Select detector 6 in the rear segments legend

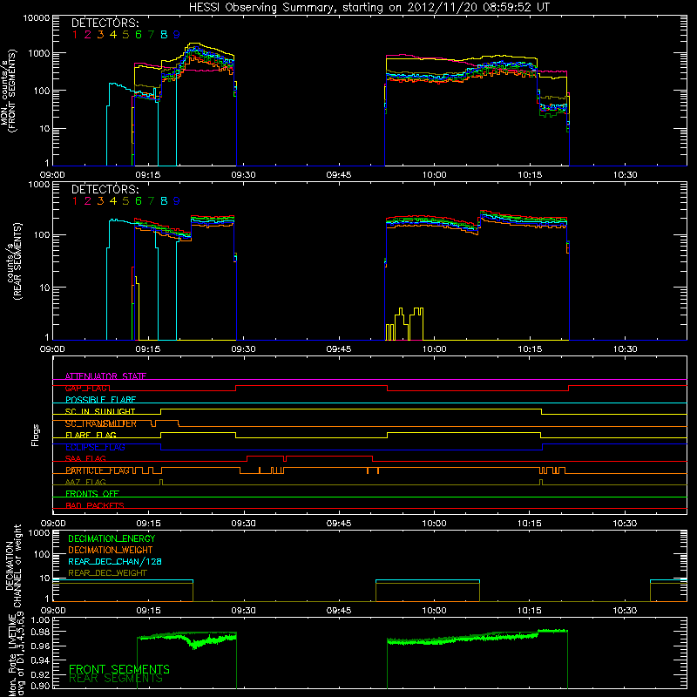139,201
